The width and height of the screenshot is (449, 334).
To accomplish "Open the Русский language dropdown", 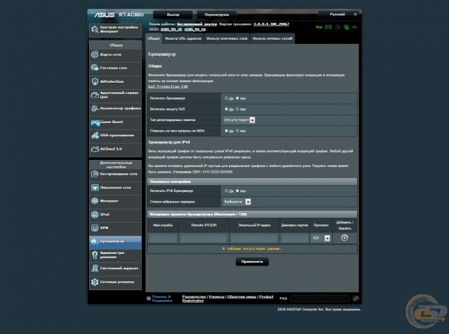I will [339, 15].
